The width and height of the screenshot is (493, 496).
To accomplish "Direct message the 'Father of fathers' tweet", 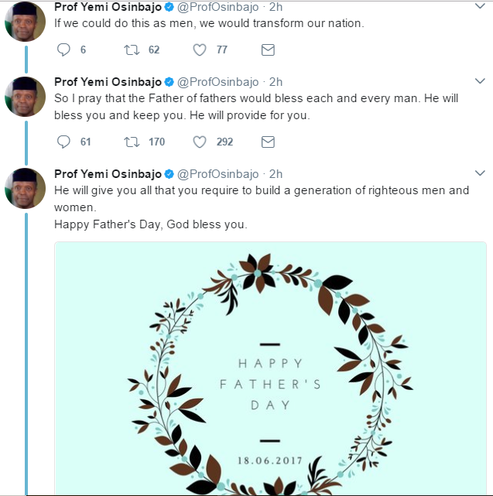I will [268, 142].
